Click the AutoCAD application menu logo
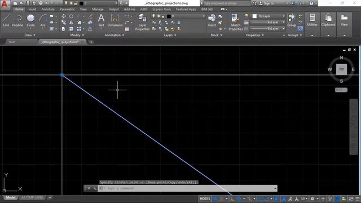Viewport: 361px width, 203px height. pos(5,5)
